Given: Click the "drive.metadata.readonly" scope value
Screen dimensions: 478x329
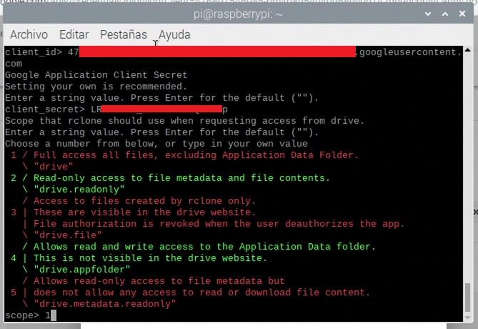Looking at the screenshot, I should [104, 304].
